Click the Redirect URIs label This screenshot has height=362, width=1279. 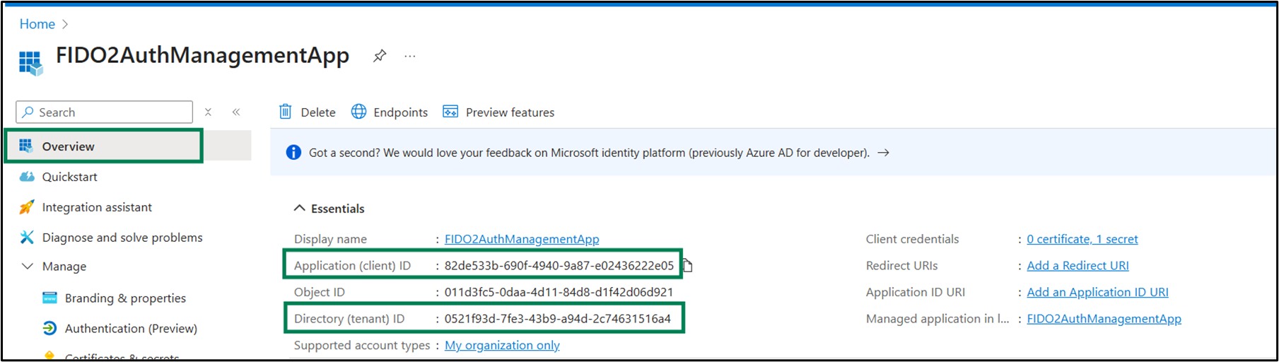point(901,266)
